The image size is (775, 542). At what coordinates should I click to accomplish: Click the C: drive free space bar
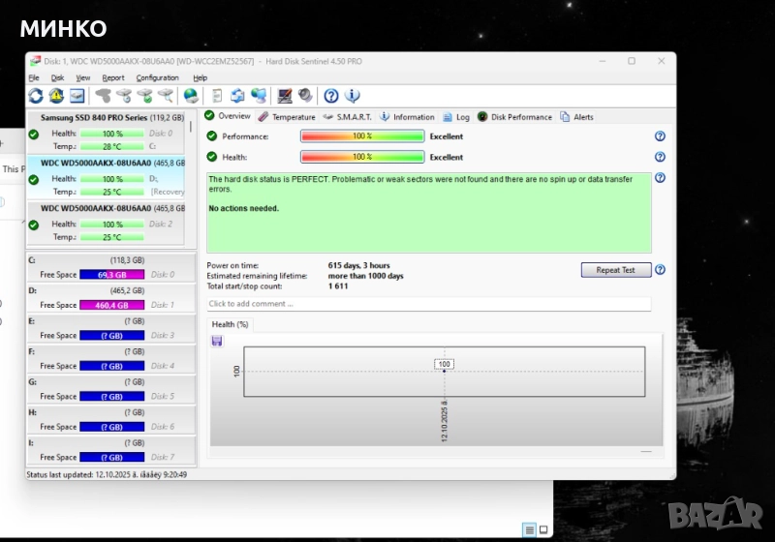click(x=111, y=275)
